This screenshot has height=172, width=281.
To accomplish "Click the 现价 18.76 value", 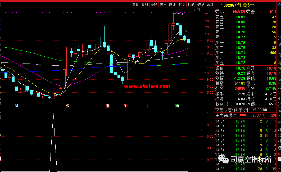I will pos(240,69).
